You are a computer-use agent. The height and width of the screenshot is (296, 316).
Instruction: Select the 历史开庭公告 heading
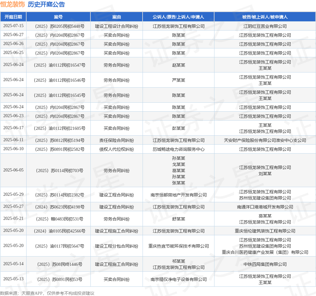(46, 4)
